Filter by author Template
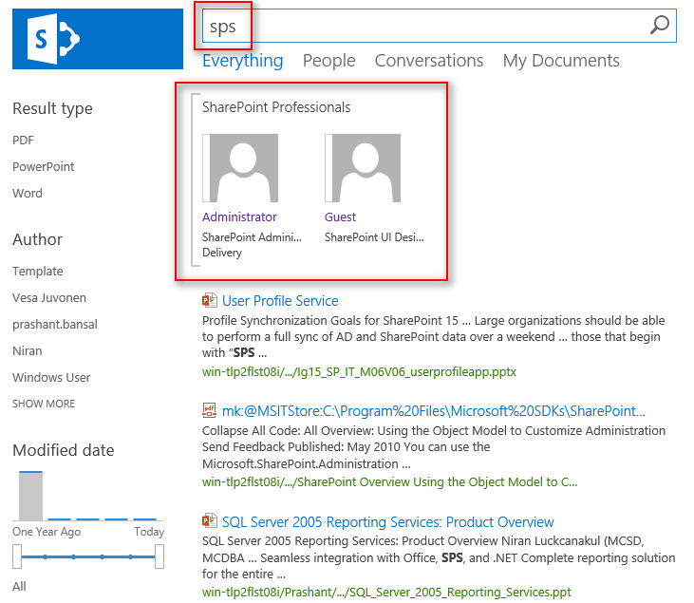Image resolution: width=694 pixels, height=603 pixels. pyautogui.click(x=38, y=272)
